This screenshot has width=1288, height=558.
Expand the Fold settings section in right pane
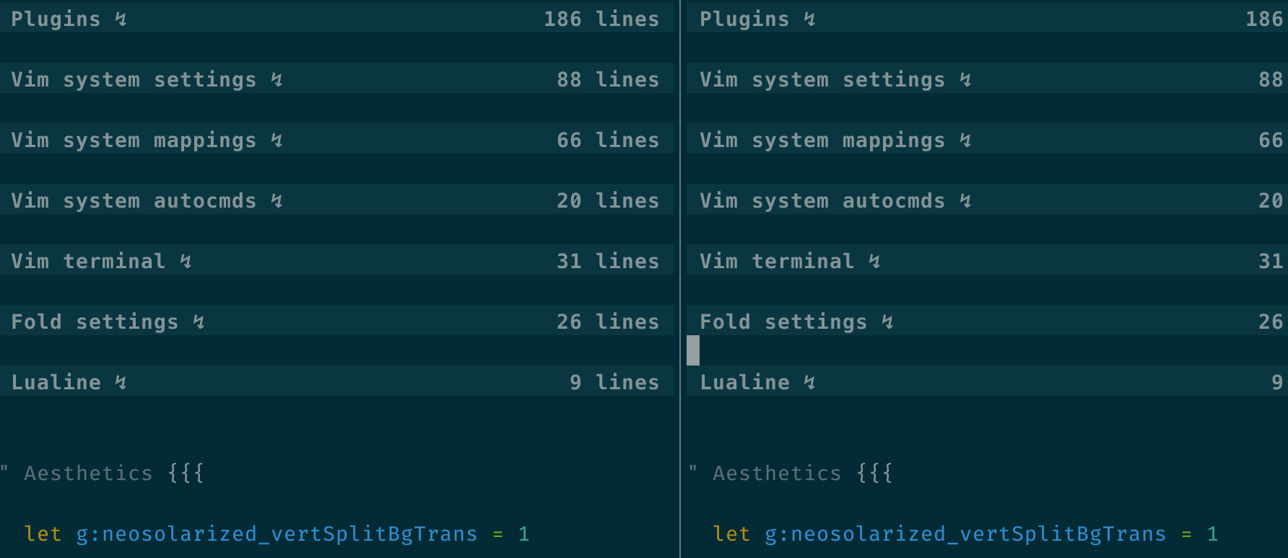coord(783,322)
